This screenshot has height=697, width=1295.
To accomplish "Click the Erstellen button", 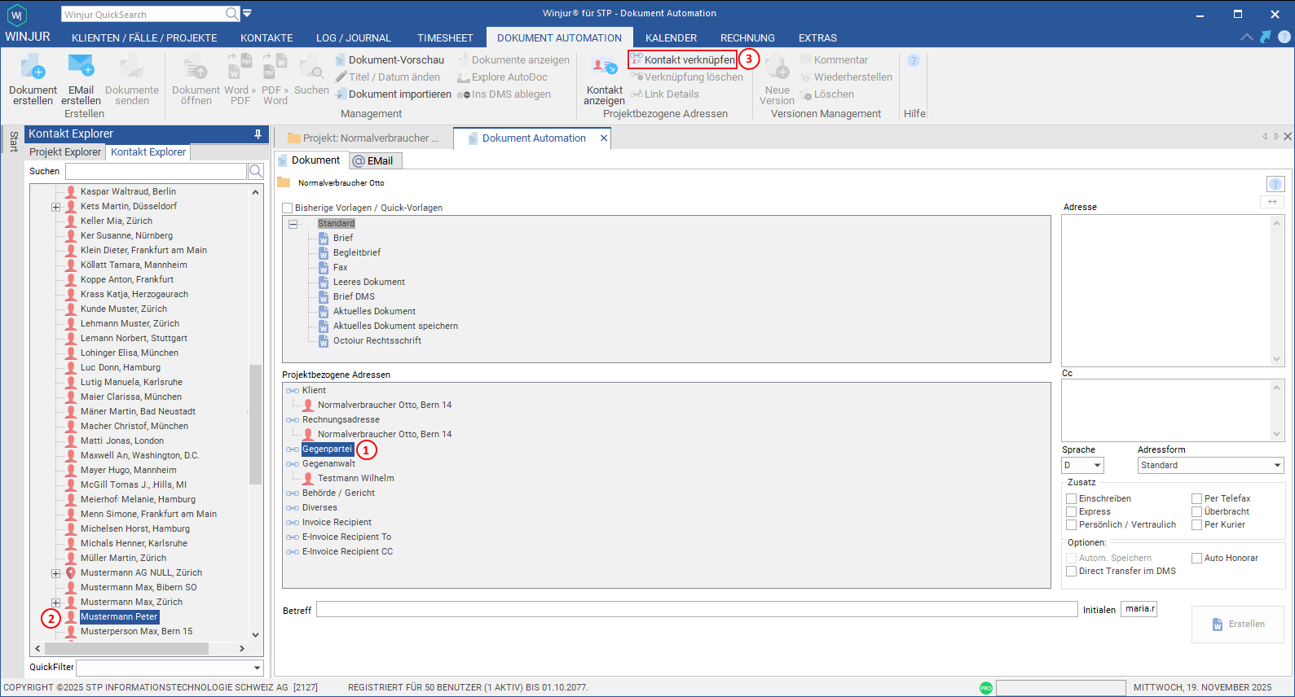I will tap(1238, 625).
